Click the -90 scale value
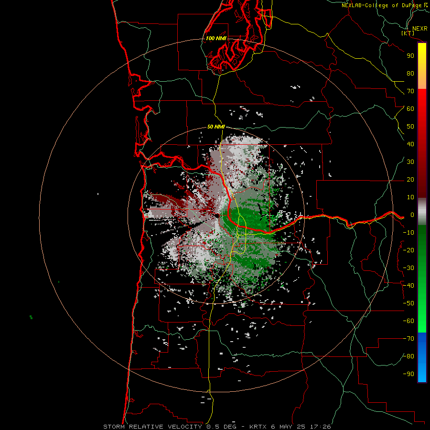 (408, 374)
